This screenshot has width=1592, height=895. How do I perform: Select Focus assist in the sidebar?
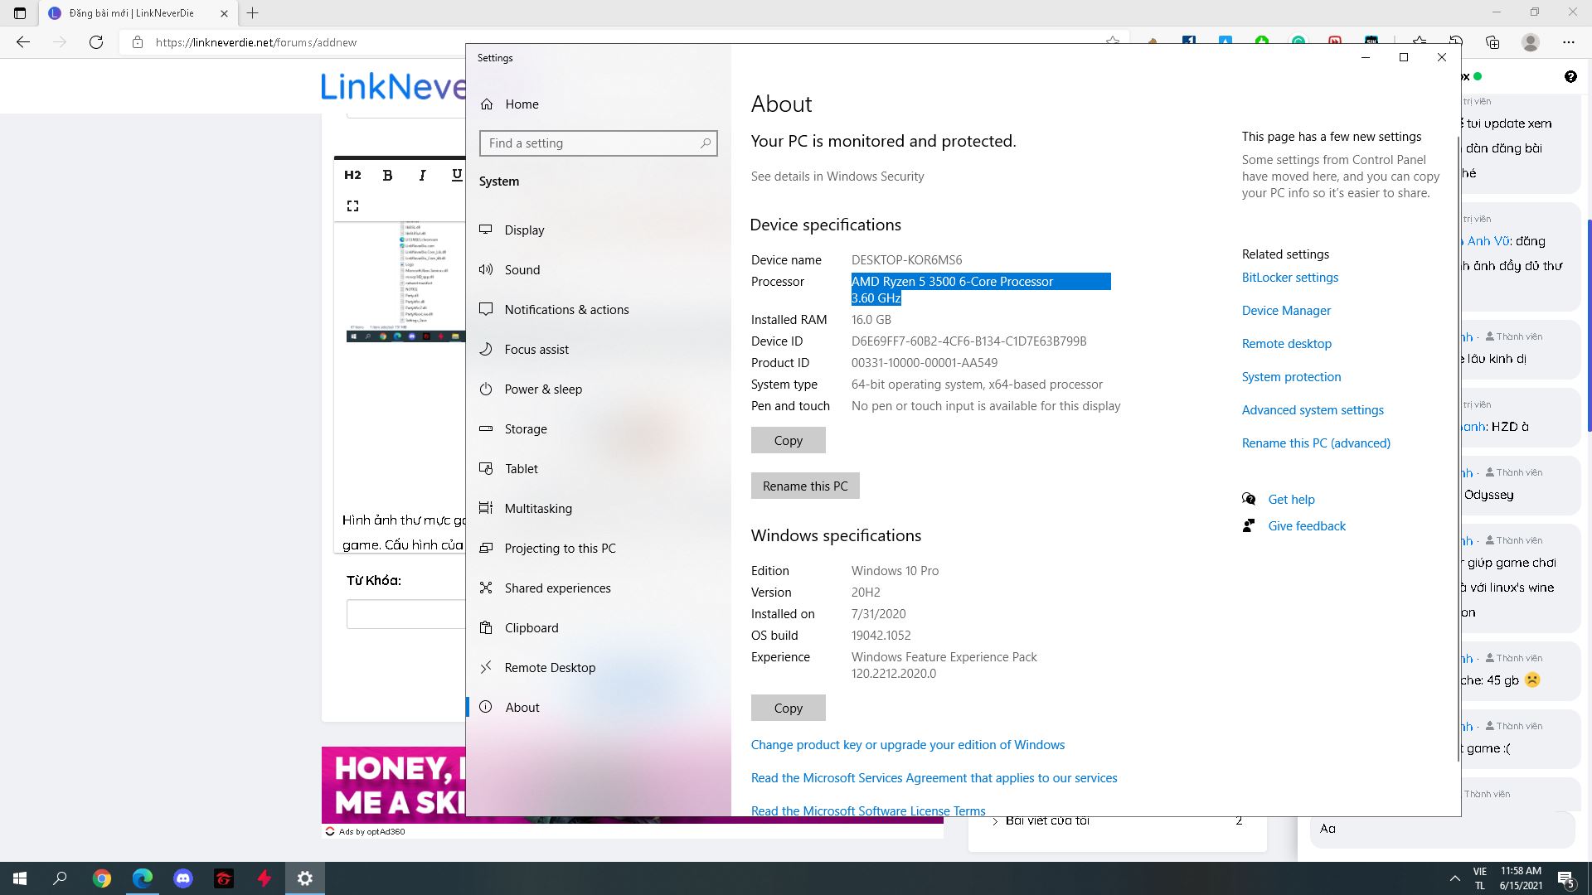click(536, 350)
